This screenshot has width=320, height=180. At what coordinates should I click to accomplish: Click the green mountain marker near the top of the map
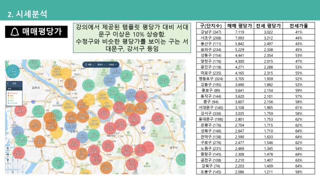pos(129,61)
